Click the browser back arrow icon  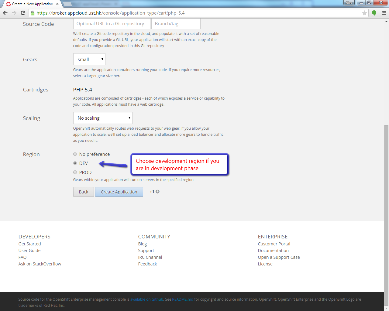click(x=5, y=13)
